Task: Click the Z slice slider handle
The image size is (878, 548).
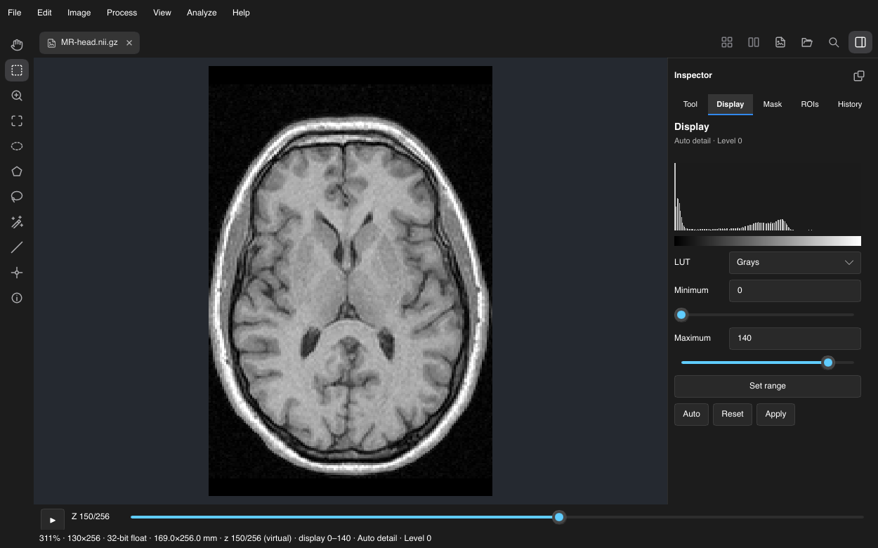Action: tap(559, 517)
